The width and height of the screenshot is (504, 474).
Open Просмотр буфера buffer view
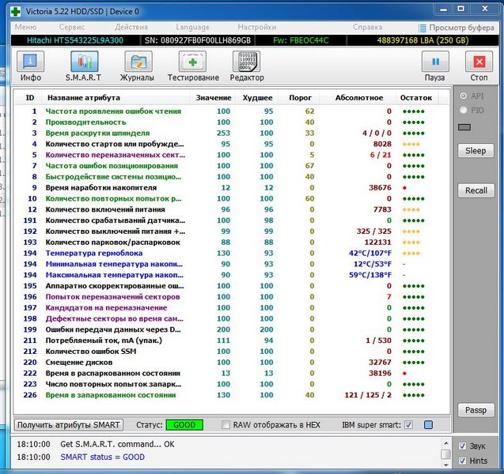point(457,27)
